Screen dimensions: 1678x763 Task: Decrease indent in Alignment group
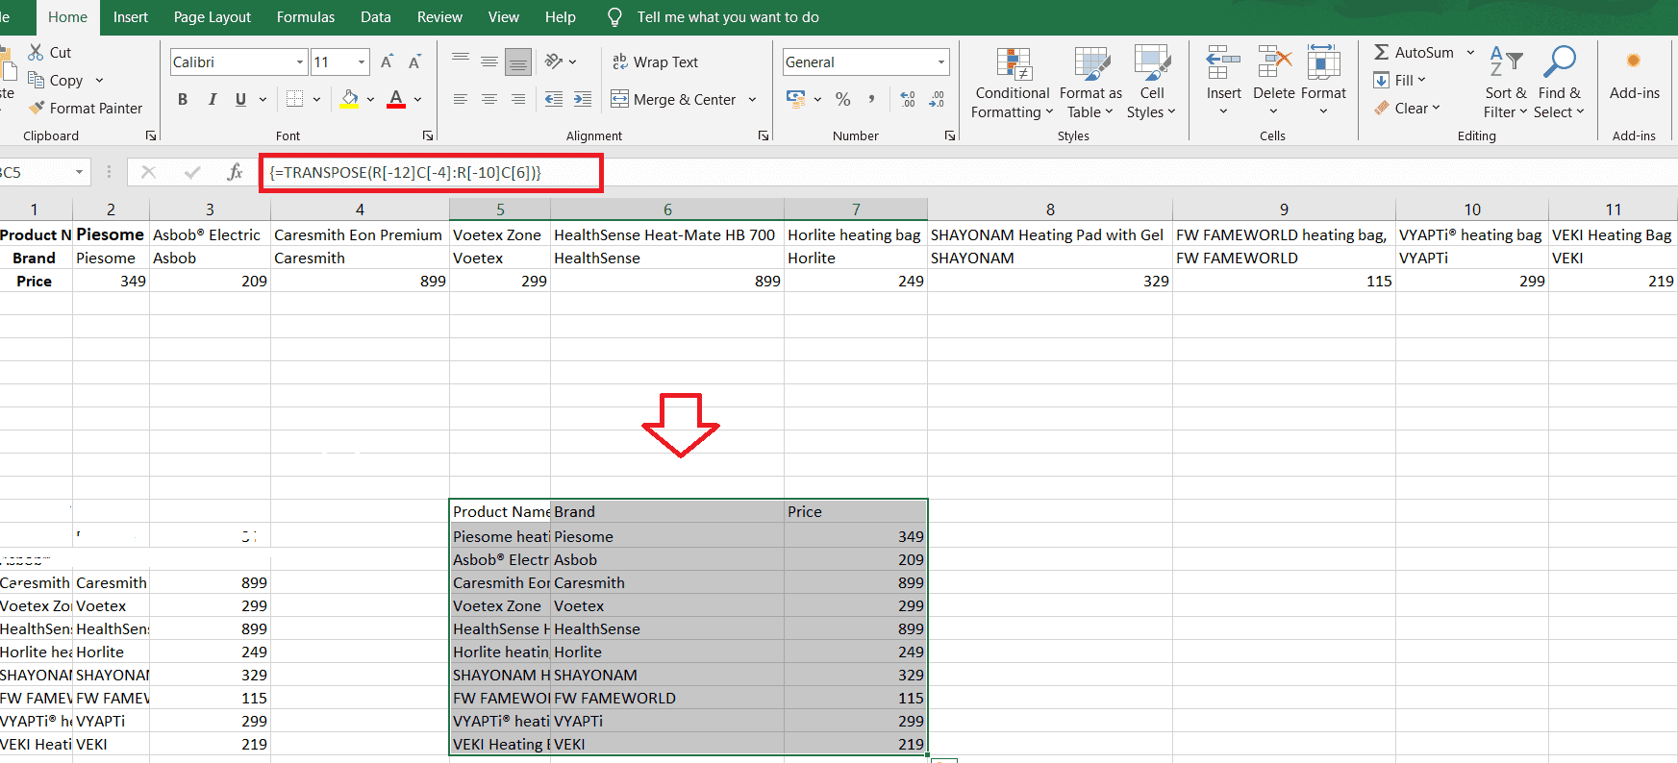[554, 99]
